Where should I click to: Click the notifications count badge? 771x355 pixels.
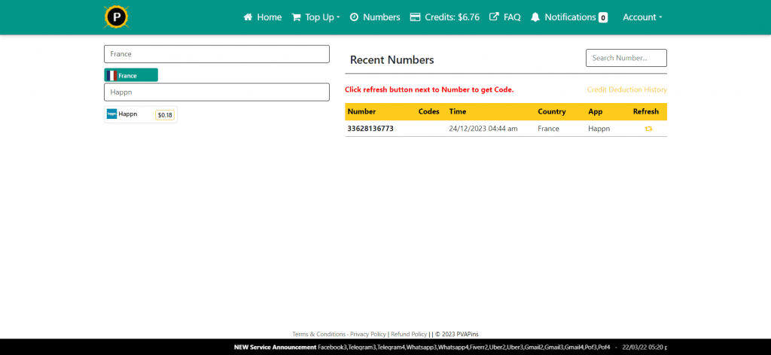602,17
